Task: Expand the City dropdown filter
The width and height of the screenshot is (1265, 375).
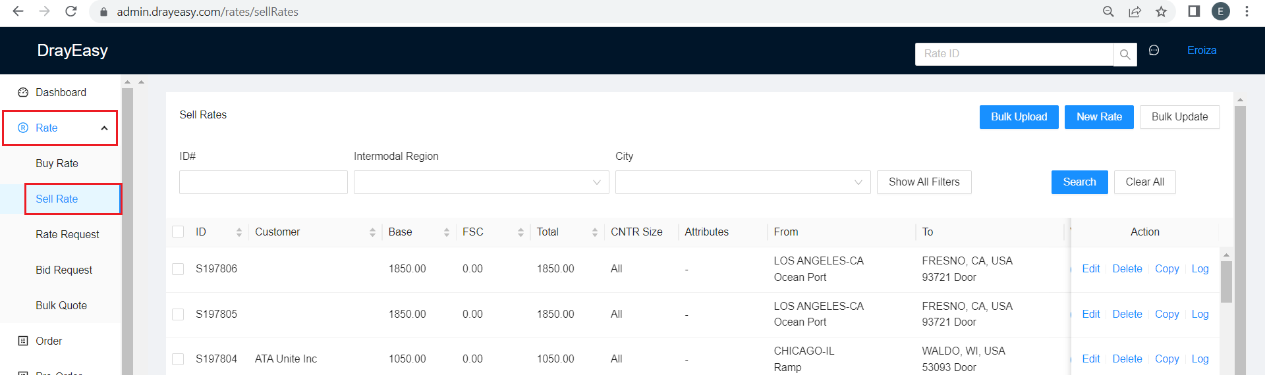Action: click(x=743, y=182)
